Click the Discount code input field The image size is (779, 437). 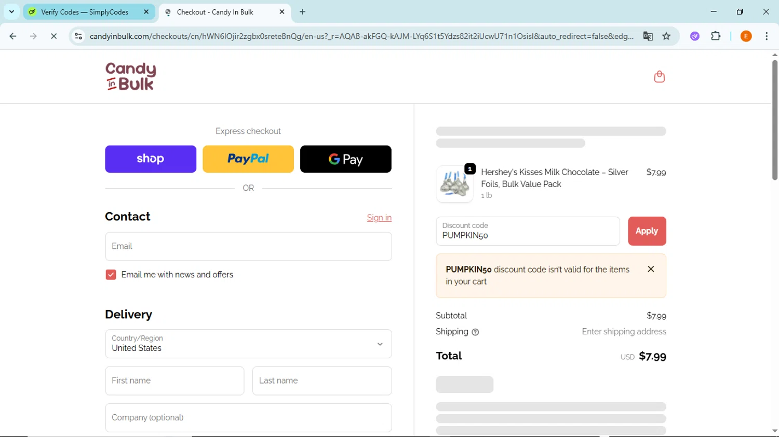pos(528,231)
